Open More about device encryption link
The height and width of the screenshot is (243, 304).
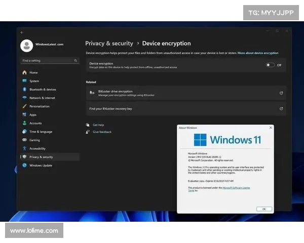258,53
